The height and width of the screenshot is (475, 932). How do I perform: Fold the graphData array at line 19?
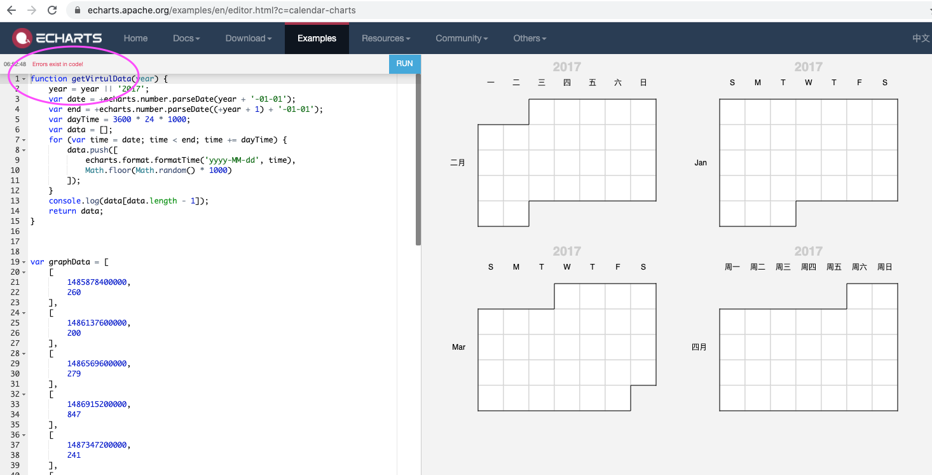(23, 261)
